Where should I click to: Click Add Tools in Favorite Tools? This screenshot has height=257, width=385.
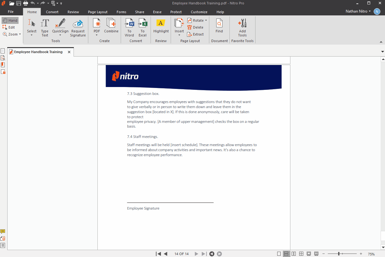242,27
